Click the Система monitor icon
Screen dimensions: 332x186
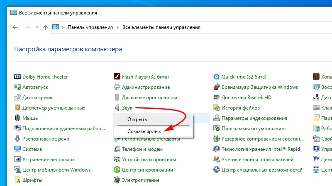17,149
